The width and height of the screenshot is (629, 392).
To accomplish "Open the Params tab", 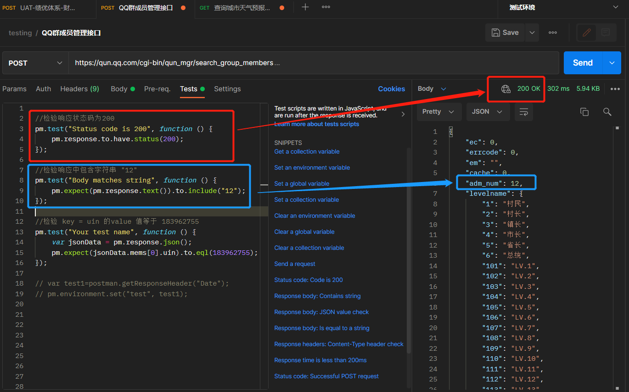I will [x=14, y=89].
